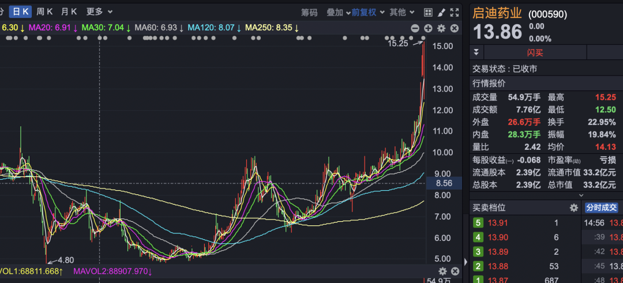Toggle the 筹码 chip distribution view
The height and width of the screenshot is (283, 623).
pyautogui.click(x=309, y=12)
